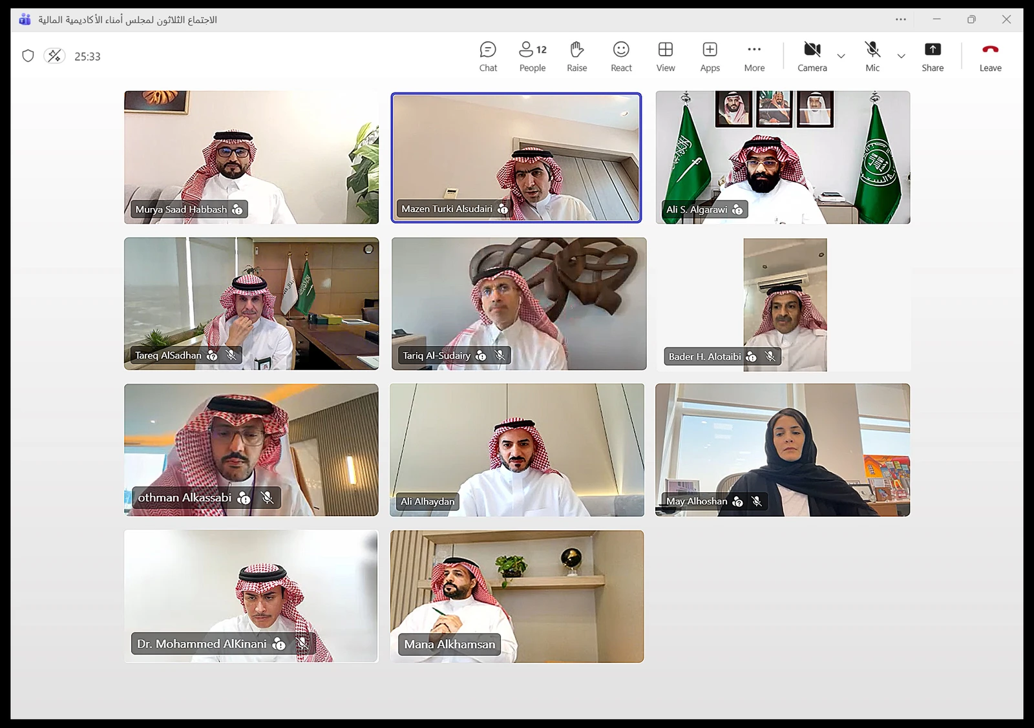Click Ali S. Algarawi contact card icon

point(737,210)
